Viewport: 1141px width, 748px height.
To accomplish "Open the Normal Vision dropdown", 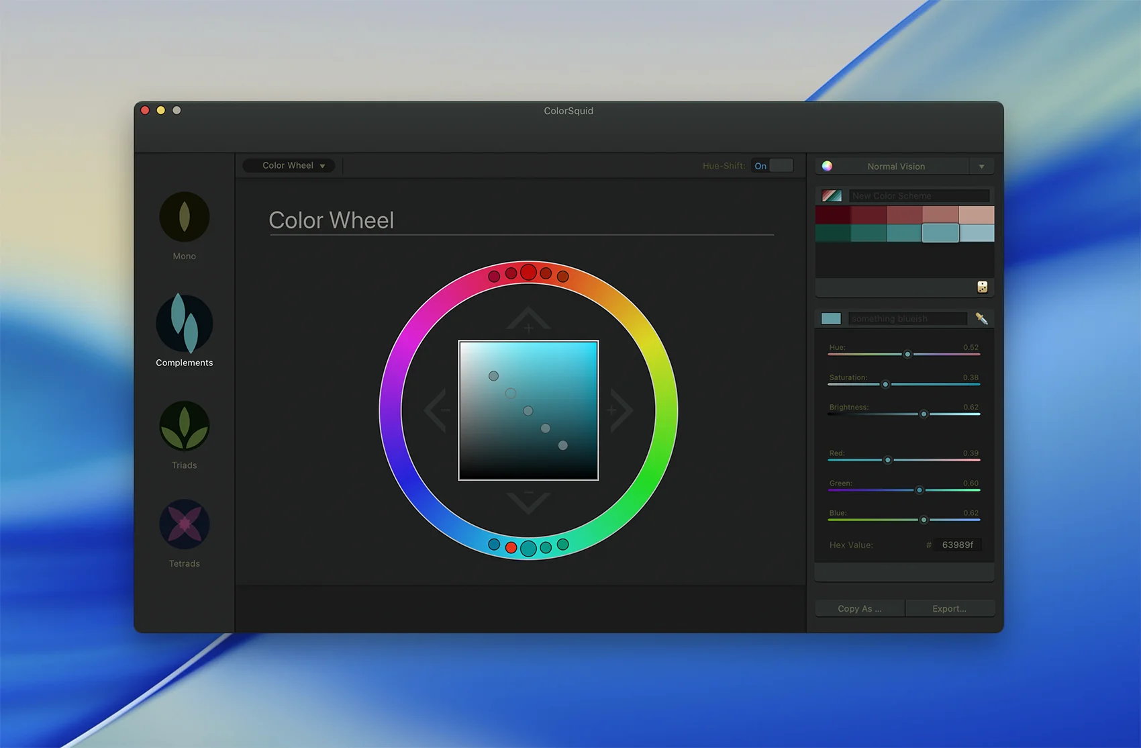I will (x=895, y=167).
